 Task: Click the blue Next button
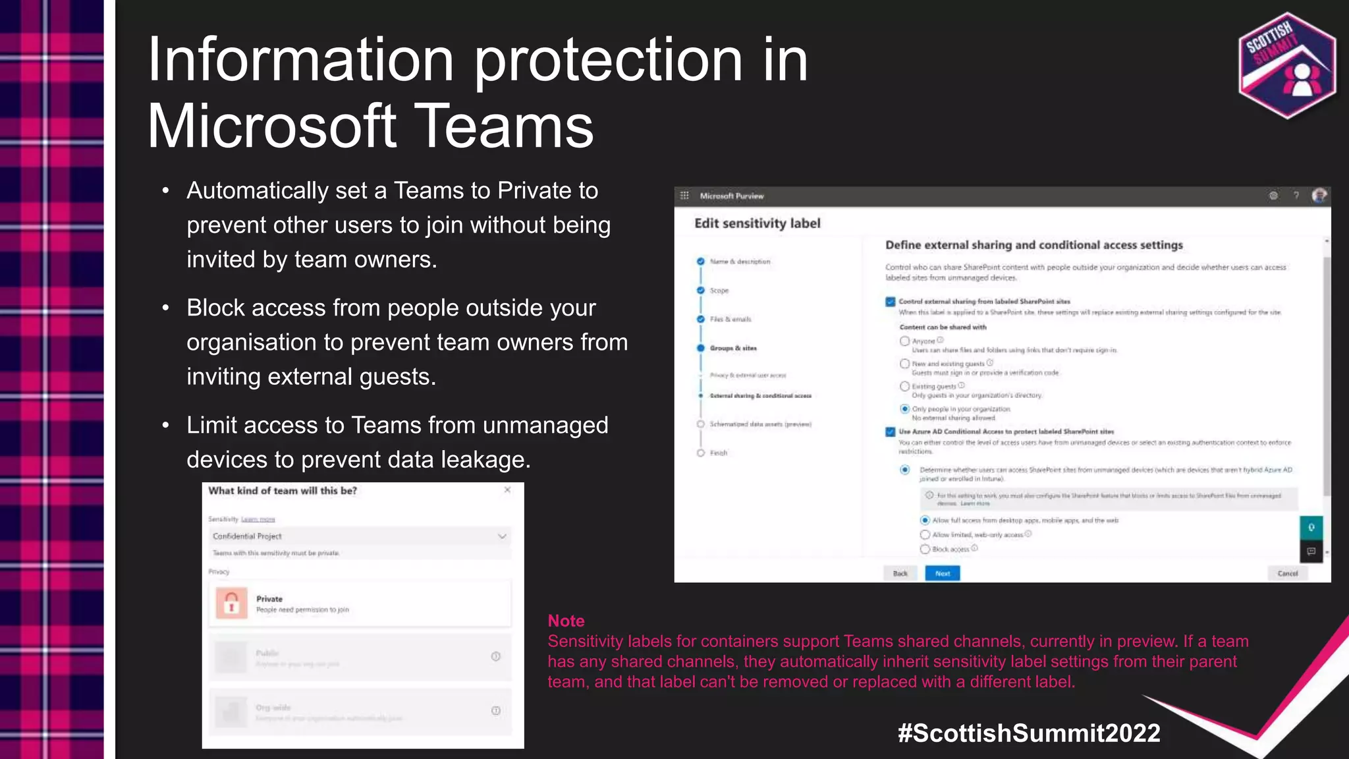[x=943, y=573]
